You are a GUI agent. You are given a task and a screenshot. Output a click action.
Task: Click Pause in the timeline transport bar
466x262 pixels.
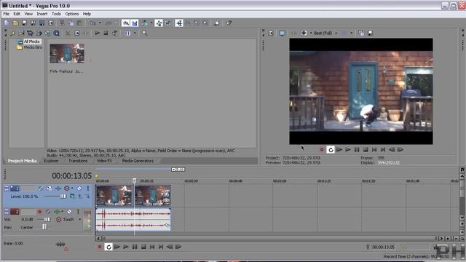[x=135, y=247]
